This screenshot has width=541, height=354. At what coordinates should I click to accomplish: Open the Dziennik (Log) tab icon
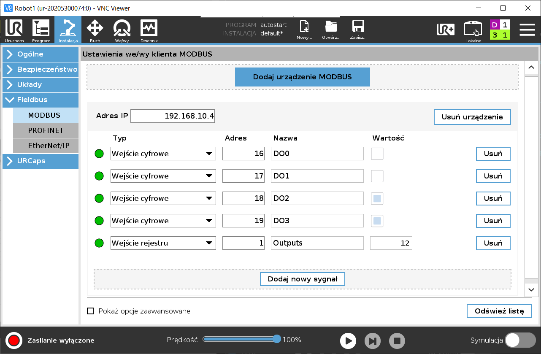point(149,30)
